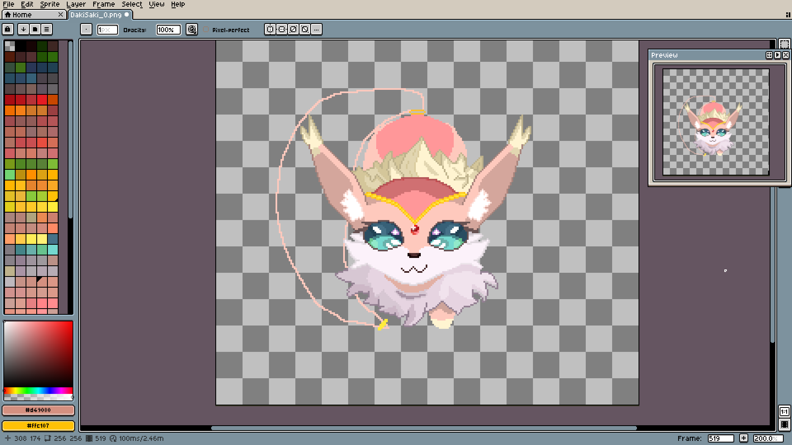The width and height of the screenshot is (792, 445).
Task: Toggle the timeline filmstrip icon
Action: 784,424
